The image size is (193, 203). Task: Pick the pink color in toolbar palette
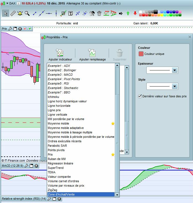(x=180, y=12)
